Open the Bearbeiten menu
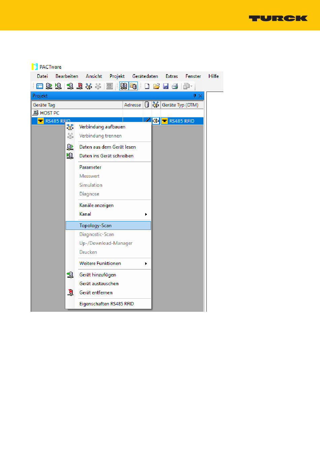320x453 pixels. (67, 76)
